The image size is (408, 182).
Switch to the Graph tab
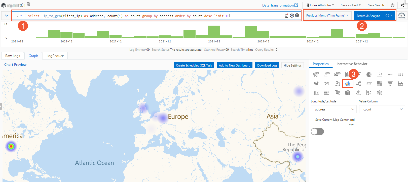pos(33,56)
